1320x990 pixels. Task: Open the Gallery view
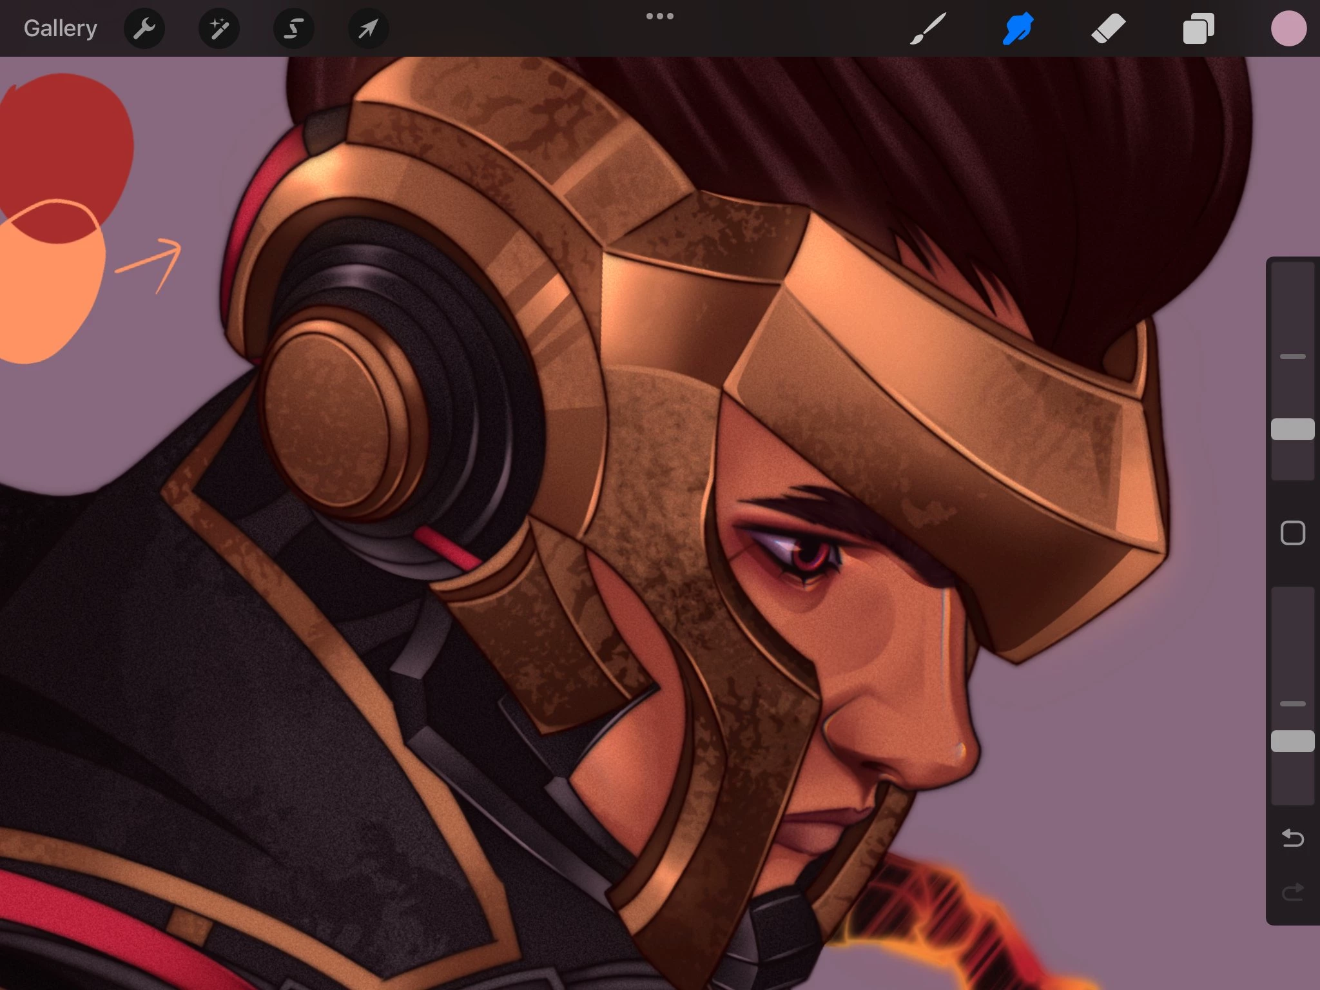(x=60, y=28)
